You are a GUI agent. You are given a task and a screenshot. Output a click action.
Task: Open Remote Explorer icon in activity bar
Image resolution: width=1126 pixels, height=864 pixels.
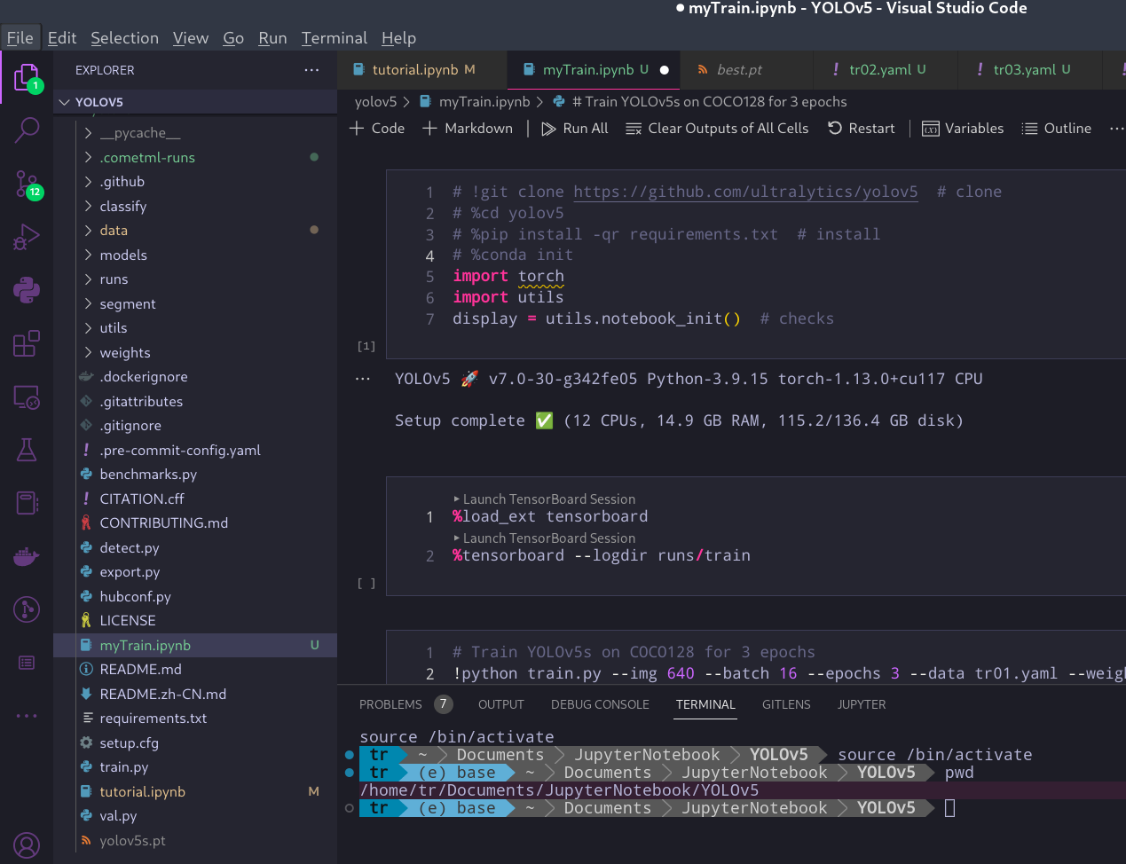click(x=27, y=397)
